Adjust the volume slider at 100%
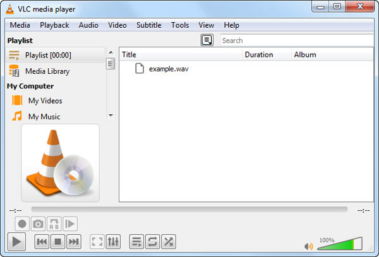 point(340,244)
